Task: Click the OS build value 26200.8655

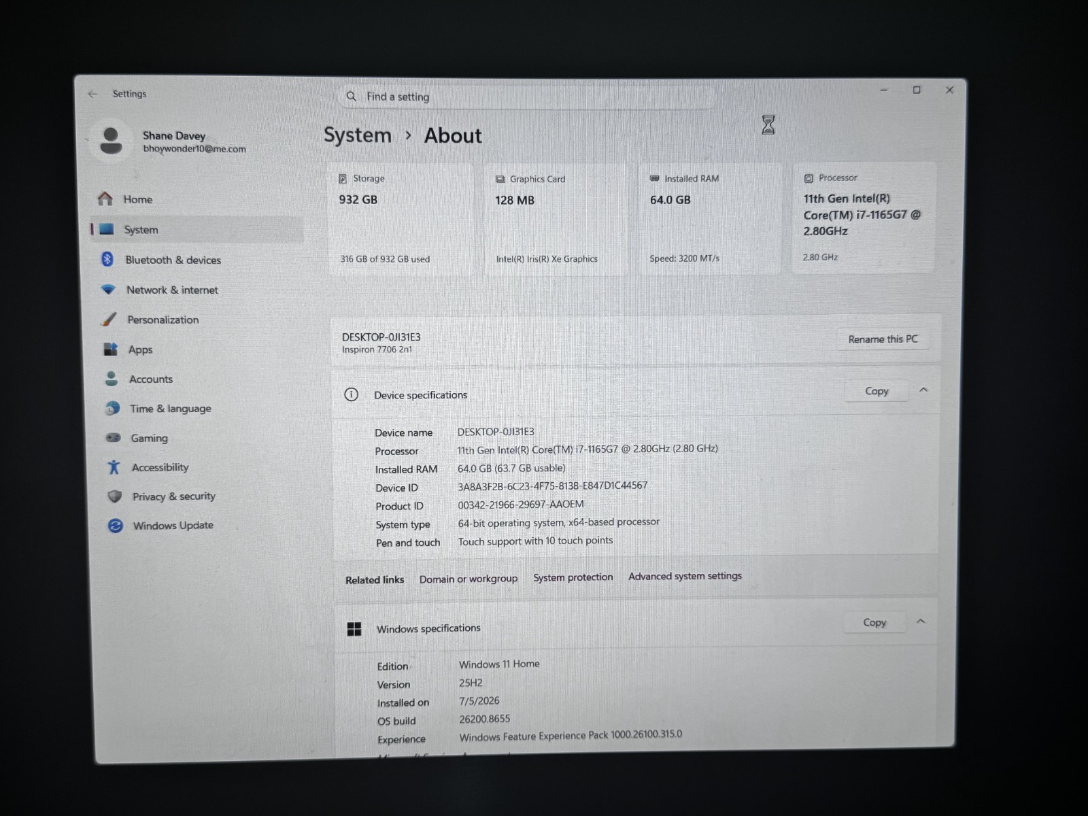Action: pyautogui.click(x=484, y=719)
